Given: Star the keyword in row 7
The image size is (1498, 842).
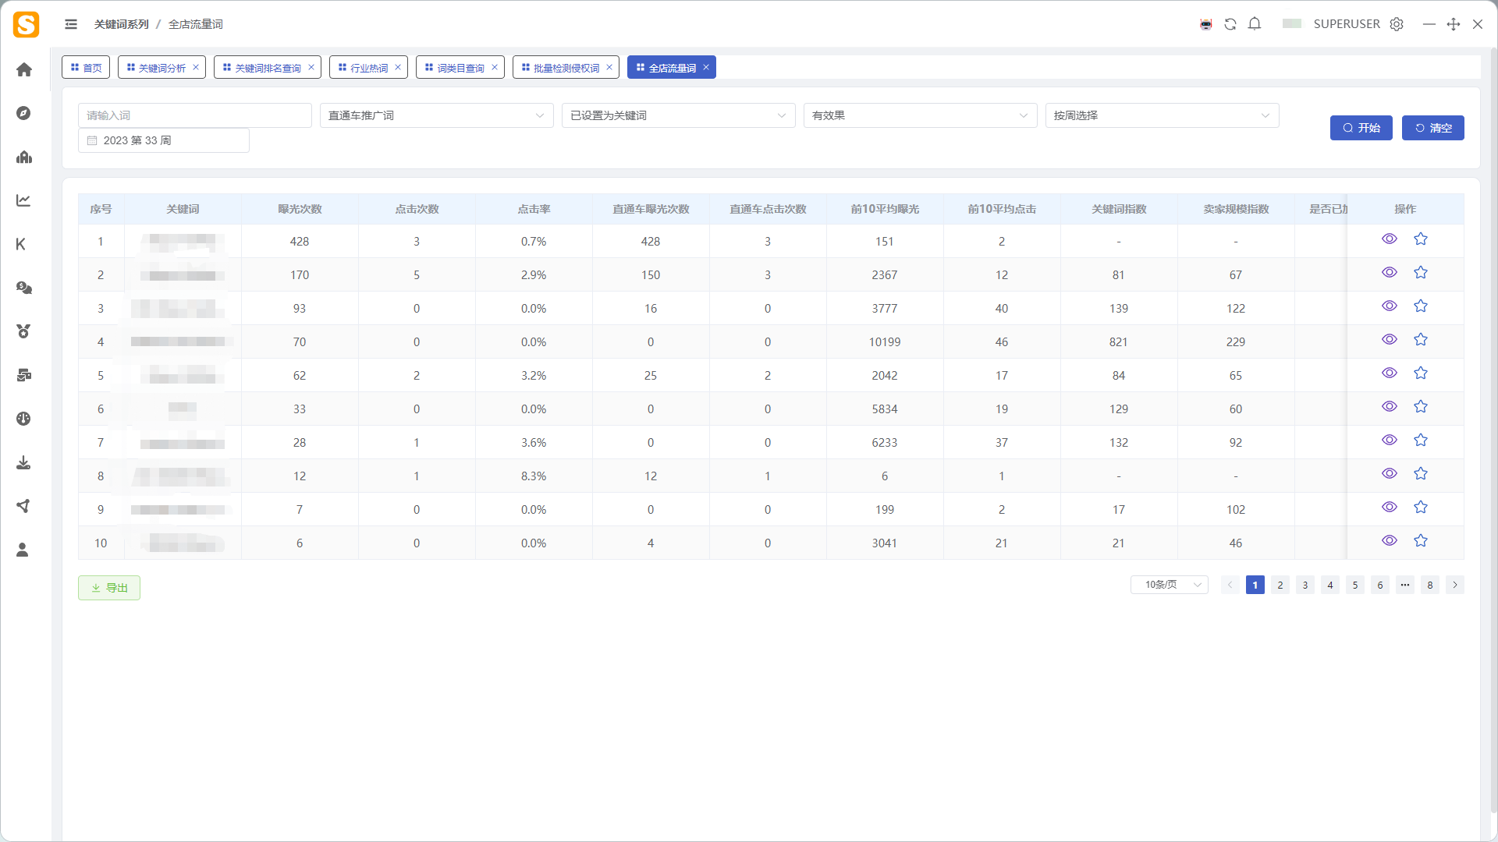Looking at the screenshot, I should coord(1421,440).
